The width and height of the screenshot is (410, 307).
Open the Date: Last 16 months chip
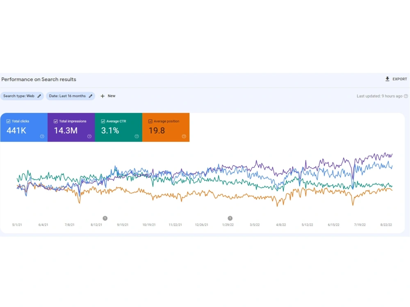click(x=71, y=96)
